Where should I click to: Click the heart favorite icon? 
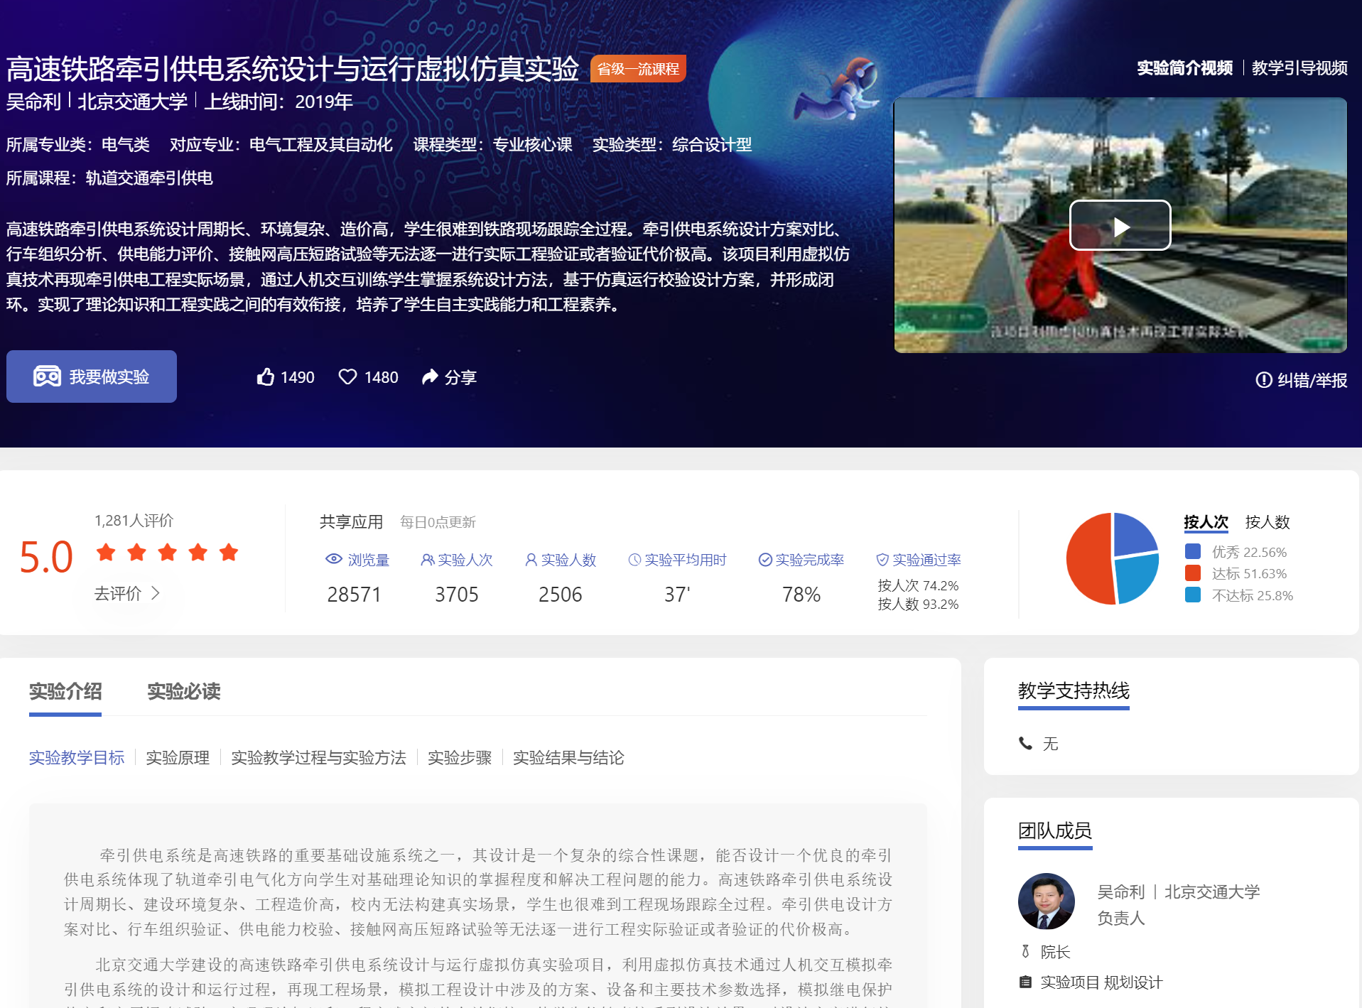click(347, 377)
